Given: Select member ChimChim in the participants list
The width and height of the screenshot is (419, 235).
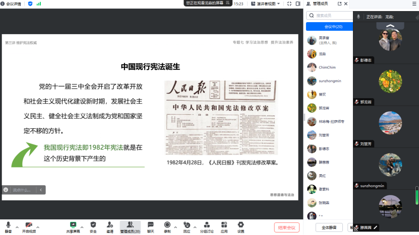Looking at the screenshot, I should click(x=327, y=67).
